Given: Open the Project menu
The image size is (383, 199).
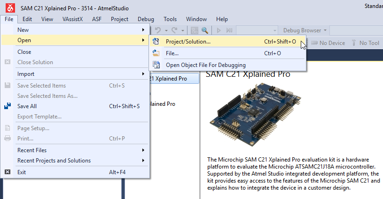Looking at the screenshot, I should 119,19.
